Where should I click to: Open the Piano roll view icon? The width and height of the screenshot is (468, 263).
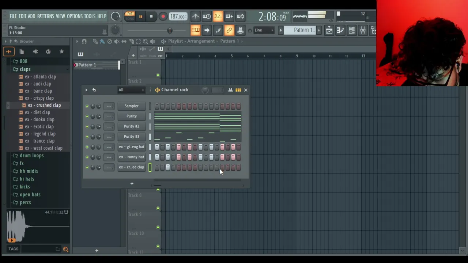coord(340,30)
